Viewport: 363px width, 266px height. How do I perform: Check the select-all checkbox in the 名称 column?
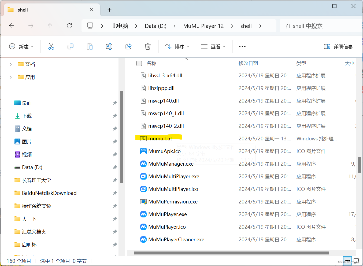point(139,63)
